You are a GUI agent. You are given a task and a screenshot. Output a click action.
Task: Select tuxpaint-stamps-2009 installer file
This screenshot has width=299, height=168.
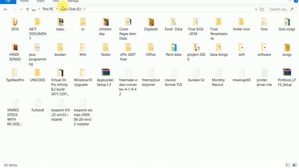(x=83, y=112)
